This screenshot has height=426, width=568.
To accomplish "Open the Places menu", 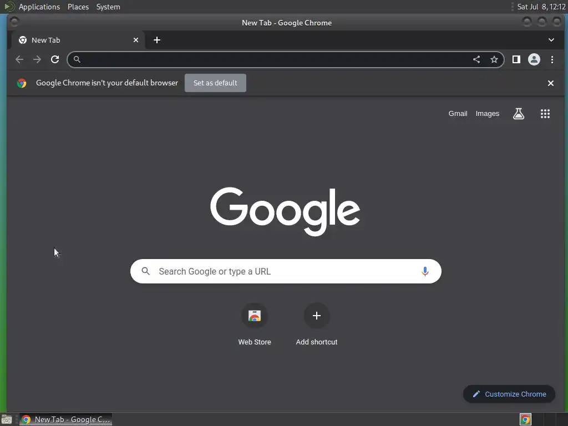I will click(78, 7).
